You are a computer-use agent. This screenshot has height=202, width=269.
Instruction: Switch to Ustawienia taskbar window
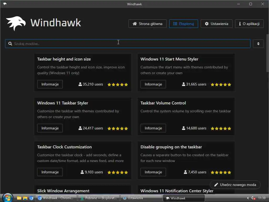click(141, 198)
